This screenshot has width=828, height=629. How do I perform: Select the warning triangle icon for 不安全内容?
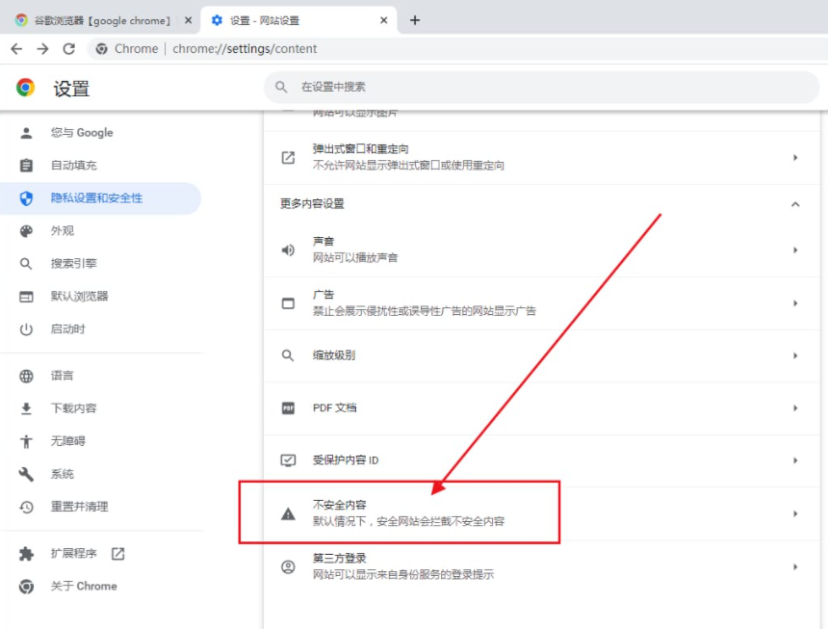point(288,513)
